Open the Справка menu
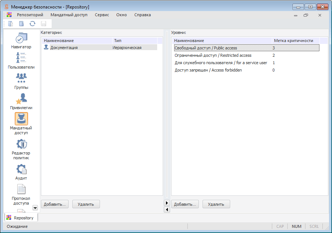Screen dimensions: 332x233 click(x=142, y=15)
